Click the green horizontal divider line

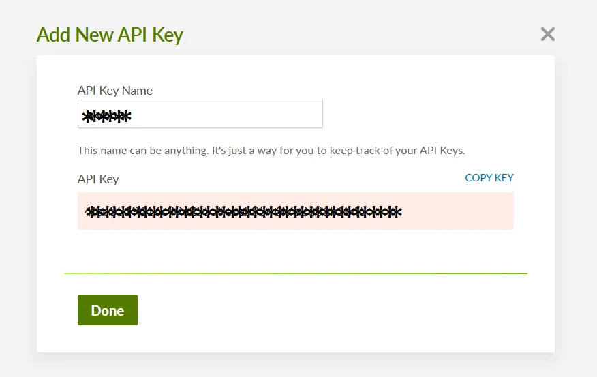(296, 273)
